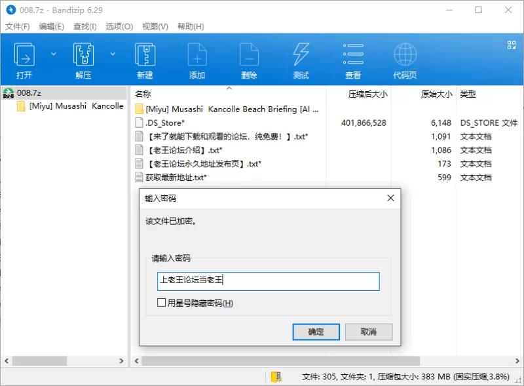
Task: Click the 新建 (New archive) toolbar icon
Action: 145,54
